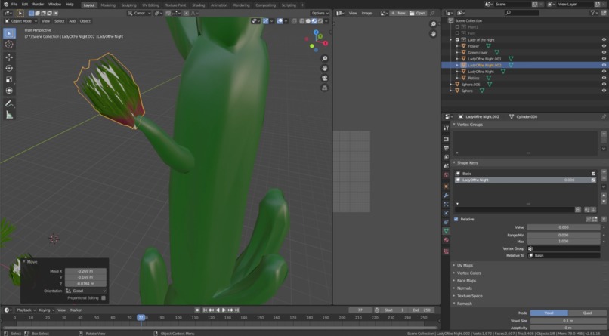The height and width of the screenshot is (336, 609).
Task: Switch to the Sculpting workspace tab
Action: tap(128, 5)
